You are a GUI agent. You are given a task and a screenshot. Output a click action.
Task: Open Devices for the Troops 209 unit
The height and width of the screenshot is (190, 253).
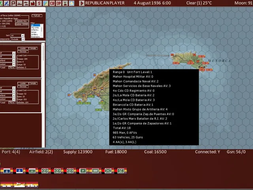click(23, 52)
